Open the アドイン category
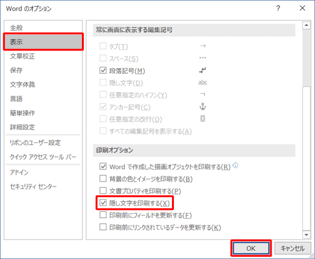The height and width of the screenshot is (259, 315). [x=43, y=173]
